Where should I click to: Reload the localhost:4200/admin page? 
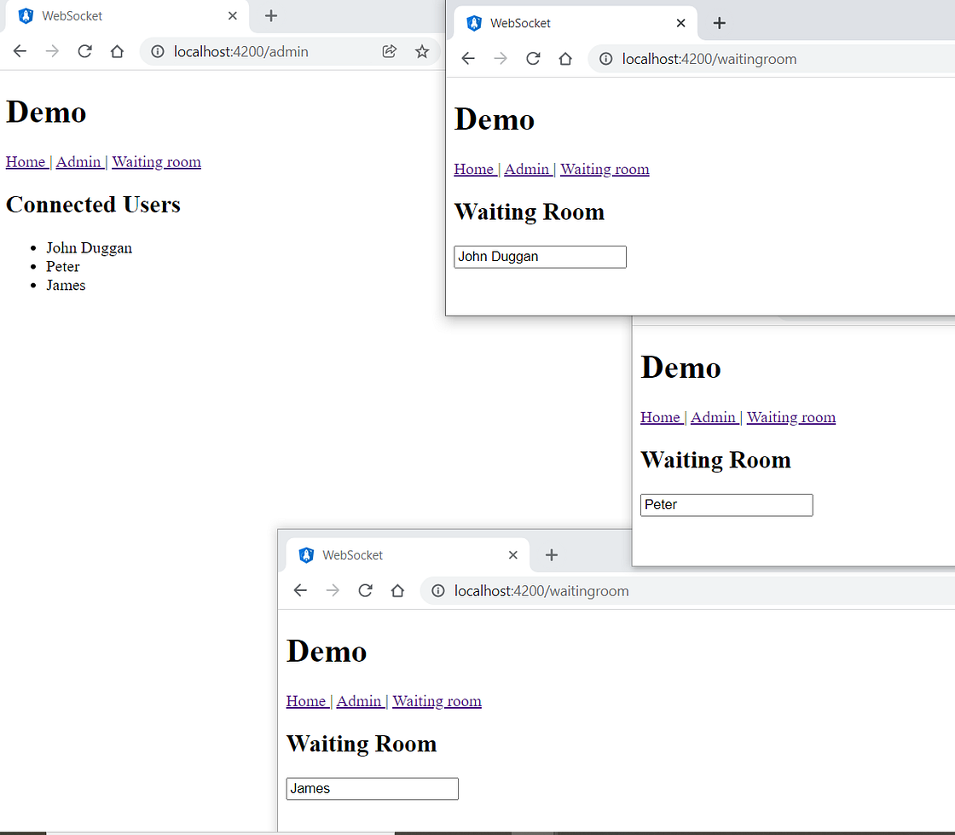84,51
